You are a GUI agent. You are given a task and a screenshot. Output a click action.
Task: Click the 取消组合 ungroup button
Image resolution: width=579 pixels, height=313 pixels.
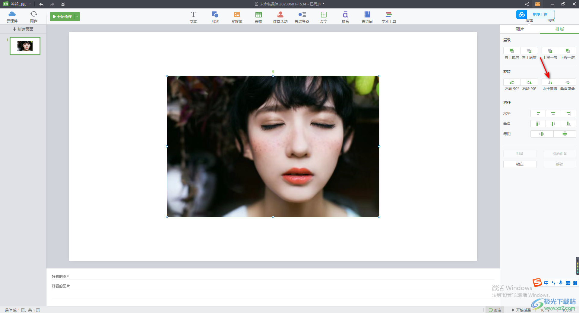[x=560, y=153]
